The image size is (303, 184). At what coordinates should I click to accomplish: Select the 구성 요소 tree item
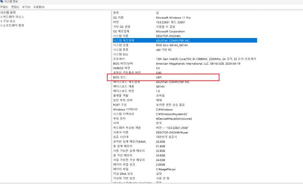click(9, 21)
